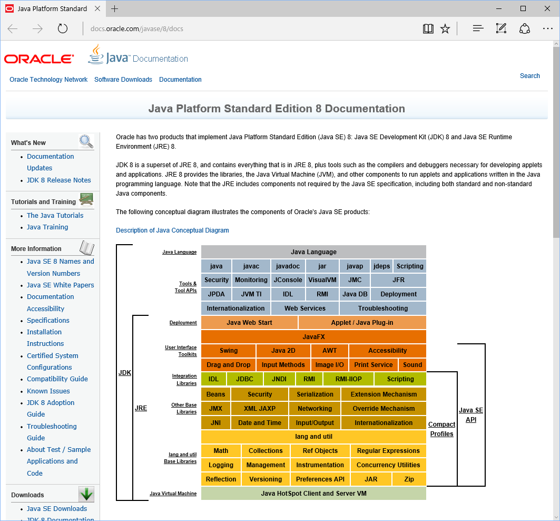The height and width of the screenshot is (521, 560).
Task: Click the Concurrency Utilities cell
Action: 388,465
